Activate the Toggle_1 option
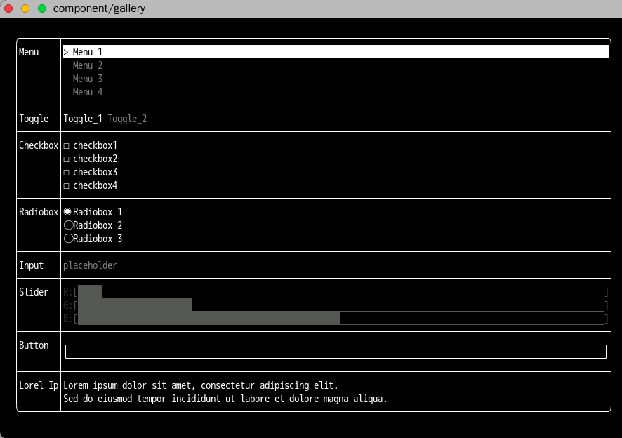 click(x=83, y=119)
